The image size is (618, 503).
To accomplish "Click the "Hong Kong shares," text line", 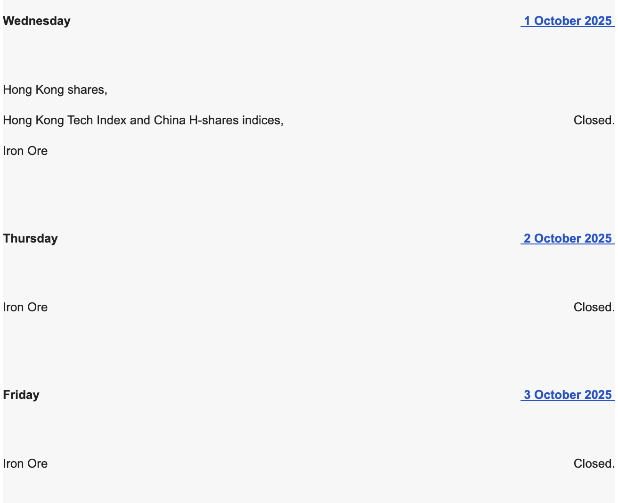I will point(55,90).
